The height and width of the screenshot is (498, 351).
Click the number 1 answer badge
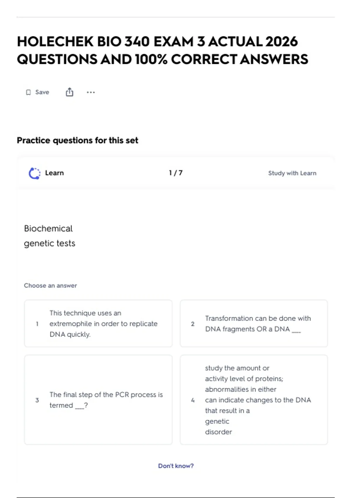click(37, 324)
